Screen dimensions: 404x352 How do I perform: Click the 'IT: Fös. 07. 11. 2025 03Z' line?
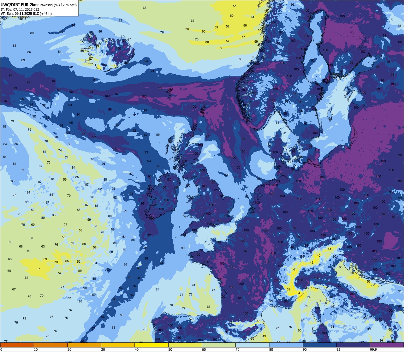20,9
